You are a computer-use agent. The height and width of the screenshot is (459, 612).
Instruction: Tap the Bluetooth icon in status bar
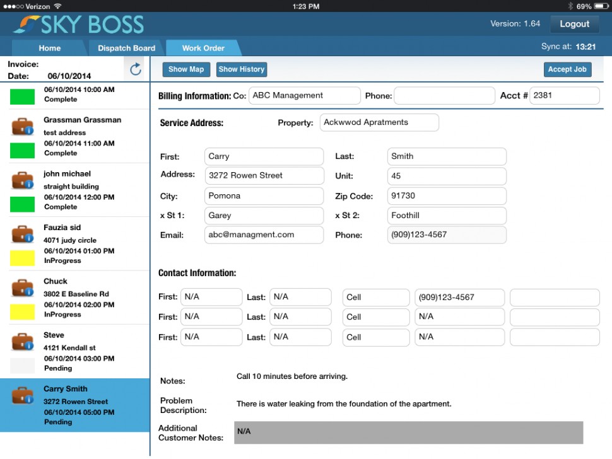pyautogui.click(x=570, y=6)
